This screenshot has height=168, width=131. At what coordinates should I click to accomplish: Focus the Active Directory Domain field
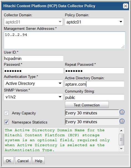pyautogui.click(x=95, y=84)
